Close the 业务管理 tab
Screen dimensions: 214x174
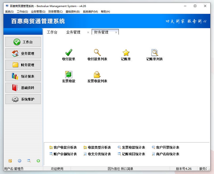pos(88,32)
